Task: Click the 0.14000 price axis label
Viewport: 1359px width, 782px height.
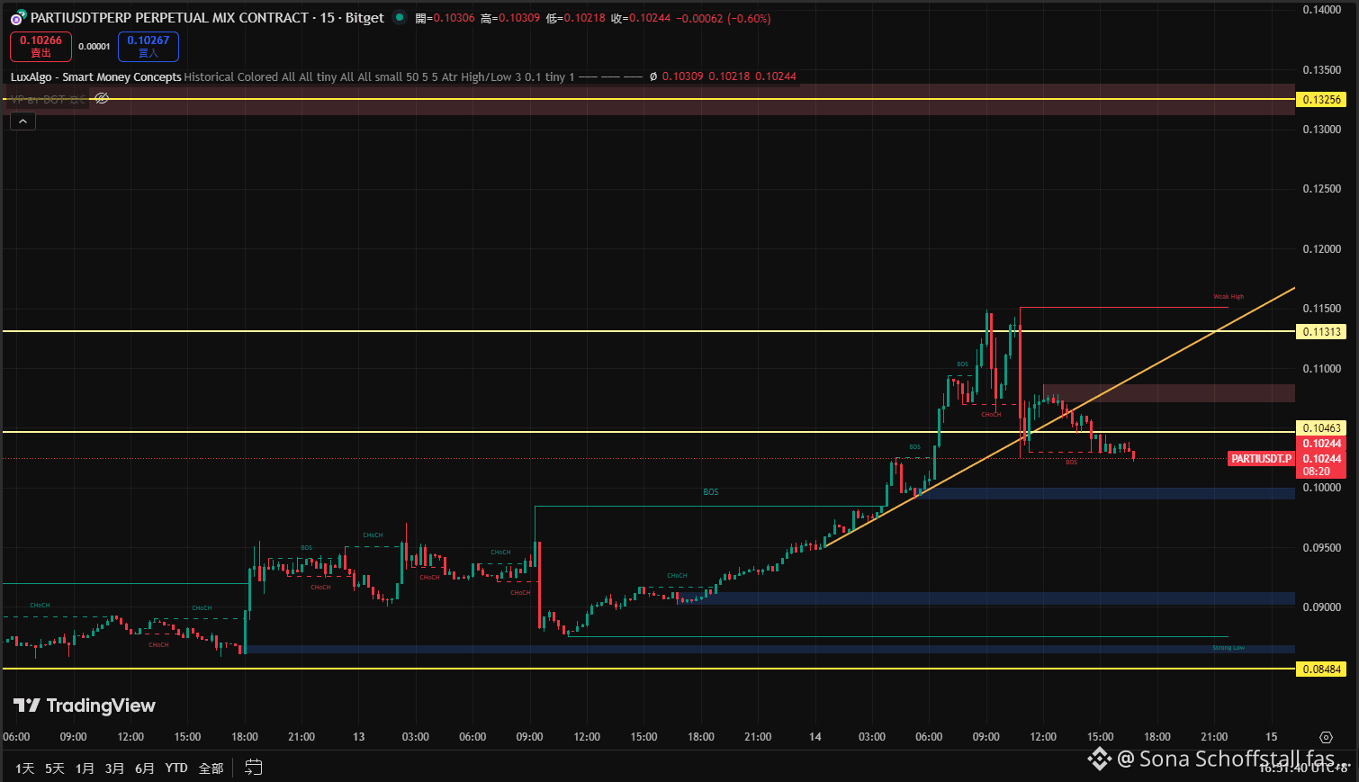Action: [1321, 10]
